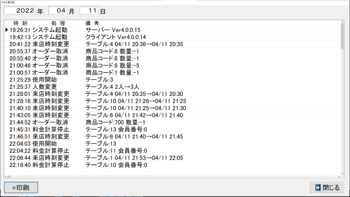Click the horizontal scrollbar left arrow
350x197 pixels.
6,177
